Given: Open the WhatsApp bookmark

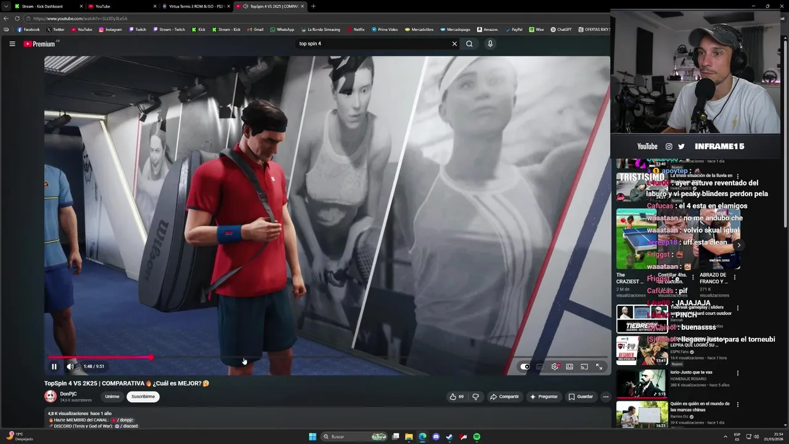Looking at the screenshot, I should [x=282, y=30].
